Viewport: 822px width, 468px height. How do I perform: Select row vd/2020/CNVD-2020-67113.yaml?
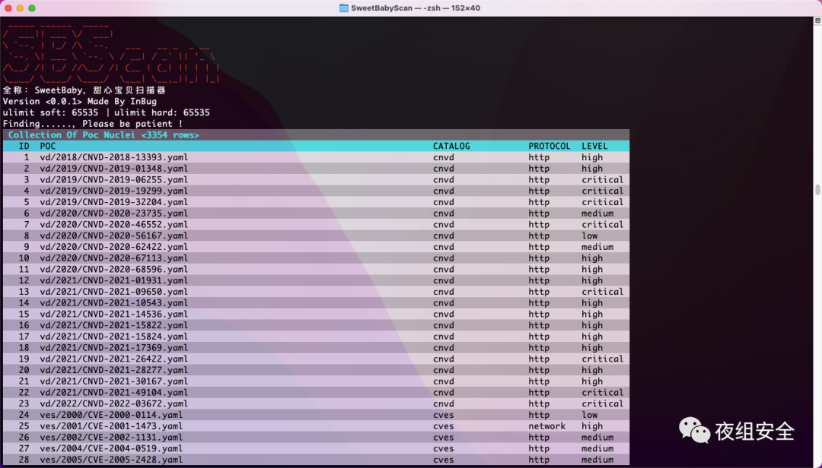[316, 258]
